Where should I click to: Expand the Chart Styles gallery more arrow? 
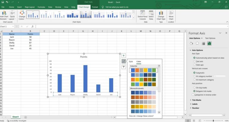[x=133, y=18]
